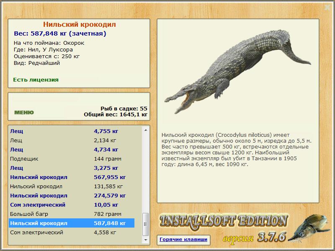Click the Вес: 587,848 кг (зачетная) text

[60, 33]
